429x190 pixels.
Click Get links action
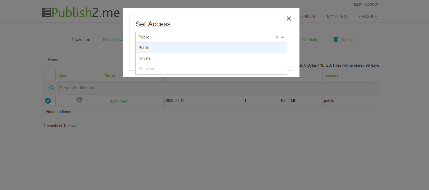[x=310, y=40]
